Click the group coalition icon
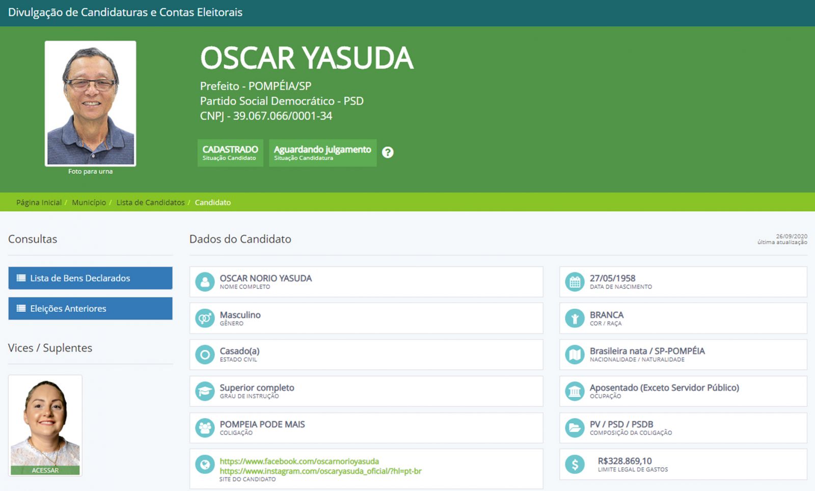Viewport: 815px width, 491px height. coord(205,428)
